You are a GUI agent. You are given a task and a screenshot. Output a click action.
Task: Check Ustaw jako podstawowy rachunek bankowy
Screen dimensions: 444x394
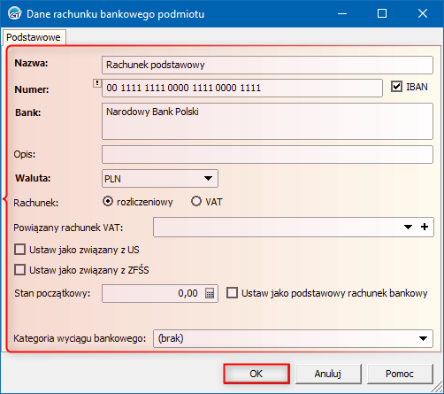click(x=232, y=293)
